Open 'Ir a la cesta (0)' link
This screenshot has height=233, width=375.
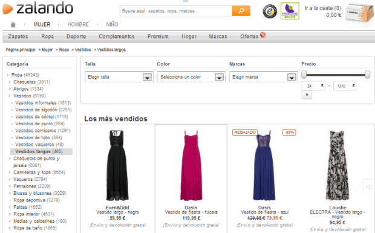point(323,8)
